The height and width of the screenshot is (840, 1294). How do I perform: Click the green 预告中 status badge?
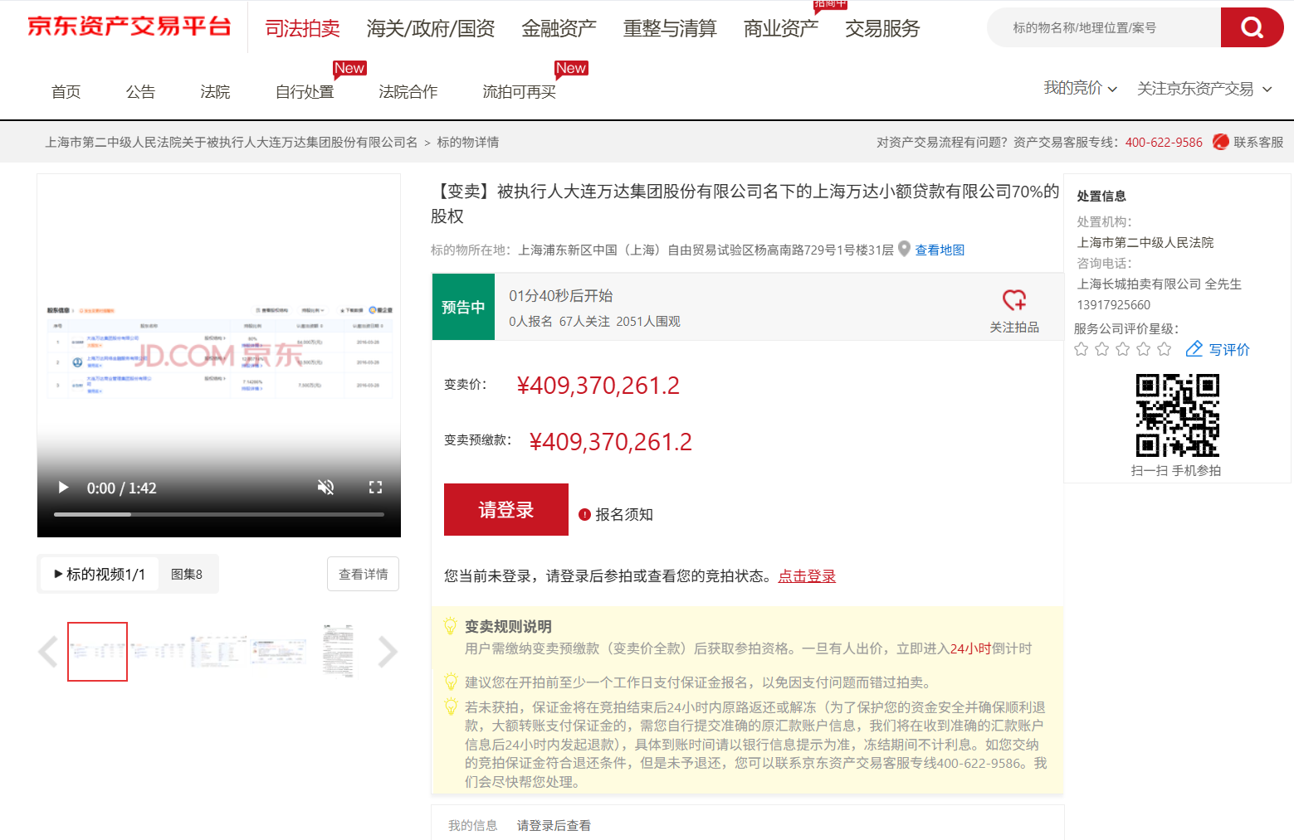463,307
